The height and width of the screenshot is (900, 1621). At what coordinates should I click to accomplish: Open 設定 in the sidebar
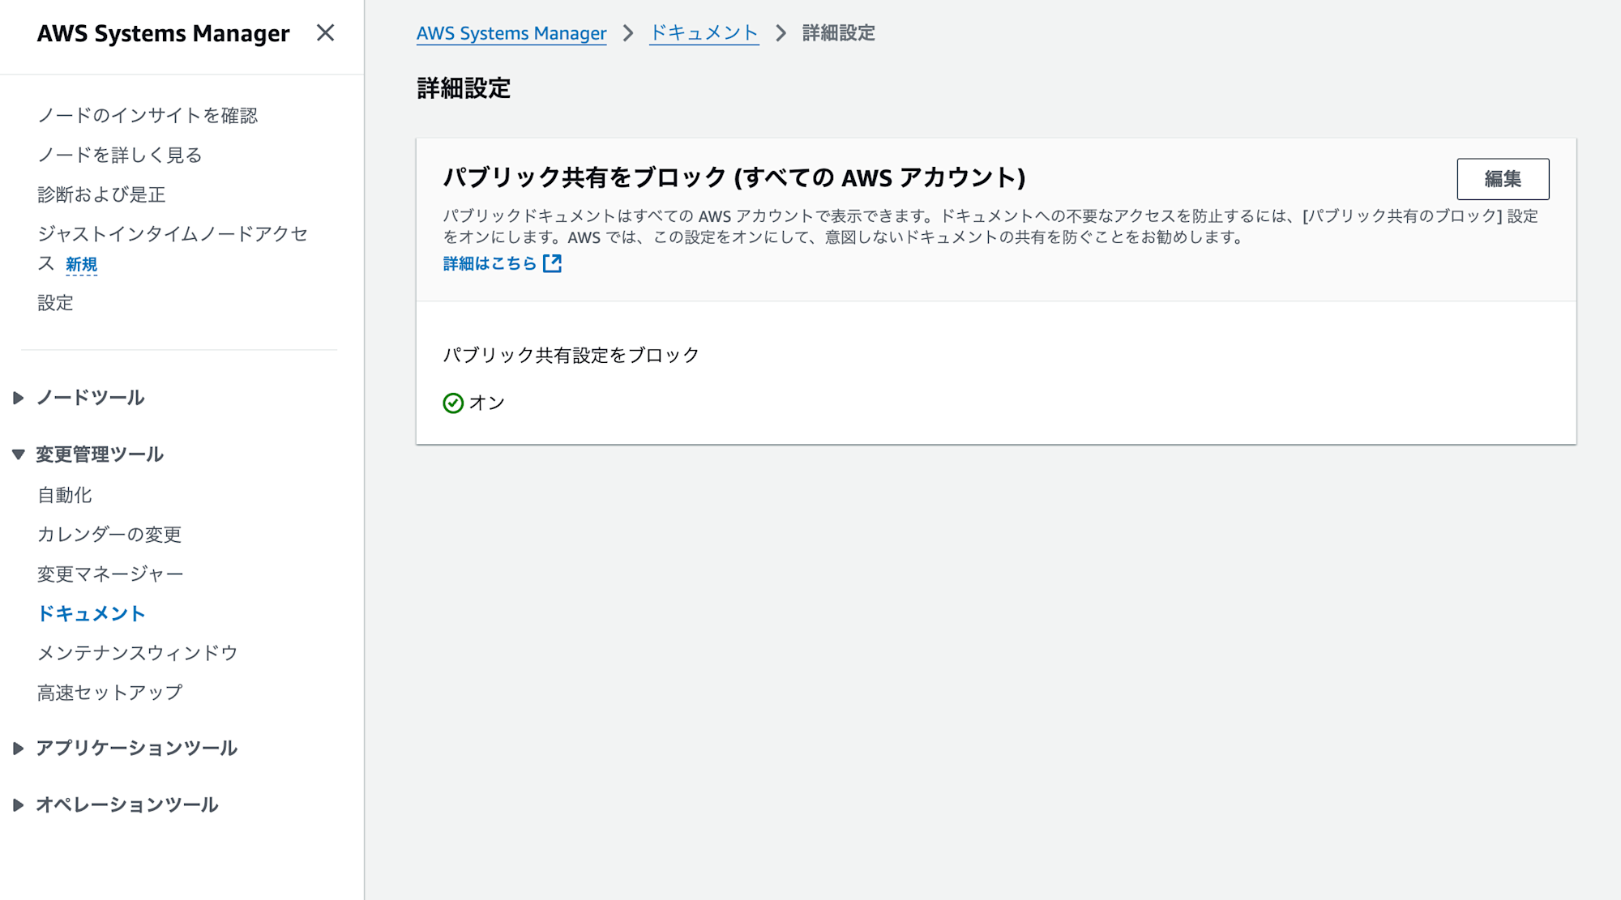[x=55, y=303]
